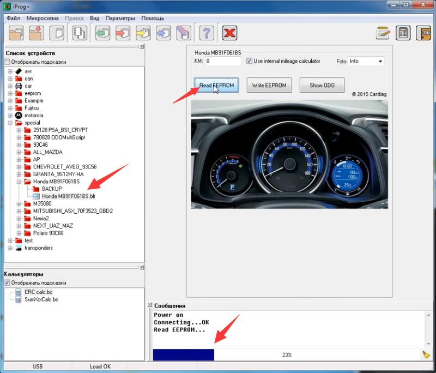The height and width of the screenshot is (373, 436).
Task: Open the calculator toolbar icon
Action: [x=403, y=33]
